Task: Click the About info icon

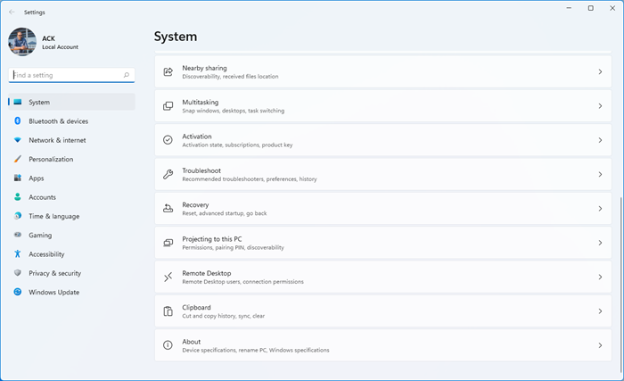Action: click(x=168, y=345)
